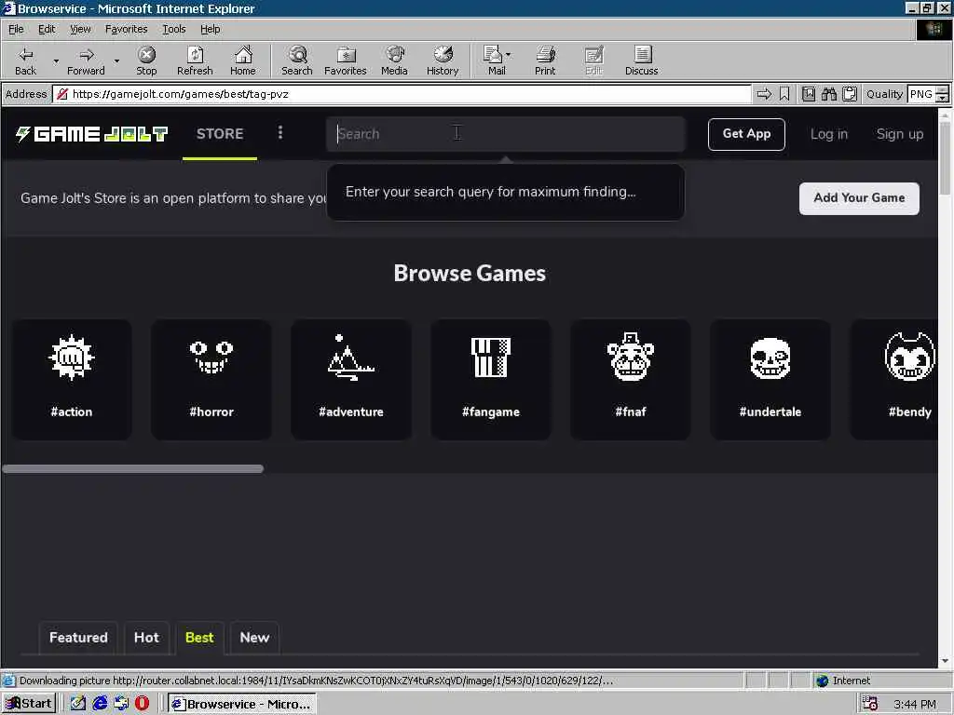Click the bookmark ribbon icon
Screen dimensions: 954x715
click(x=784, y=94)
